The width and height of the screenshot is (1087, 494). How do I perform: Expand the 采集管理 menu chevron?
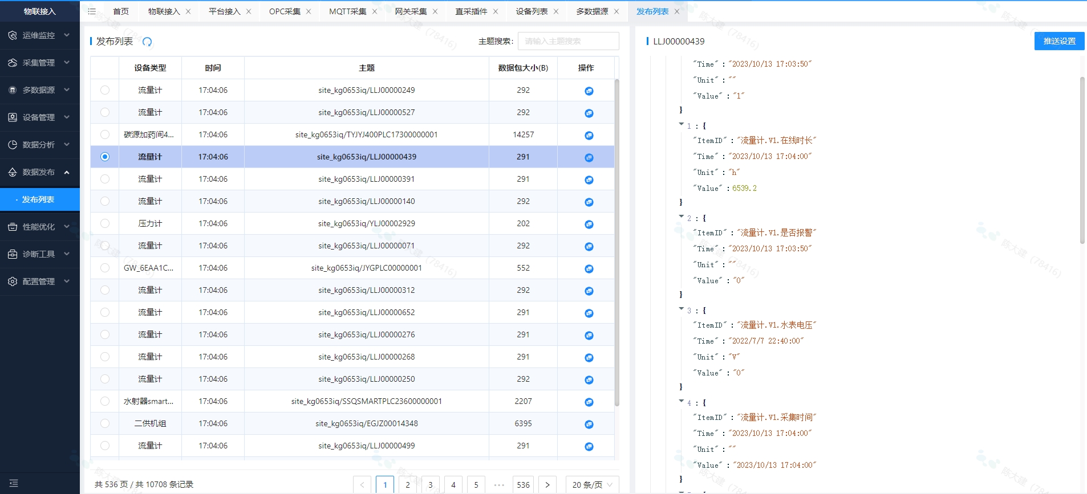pos(67,62)
